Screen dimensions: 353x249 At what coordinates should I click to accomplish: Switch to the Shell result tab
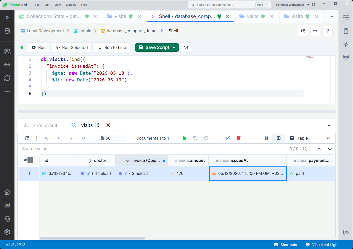pyautogui.click(x=41, y=125)
